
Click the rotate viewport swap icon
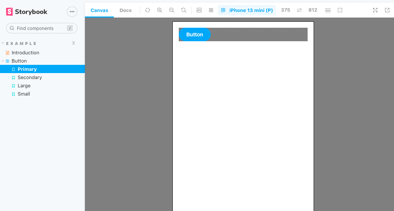click(299, 10)
